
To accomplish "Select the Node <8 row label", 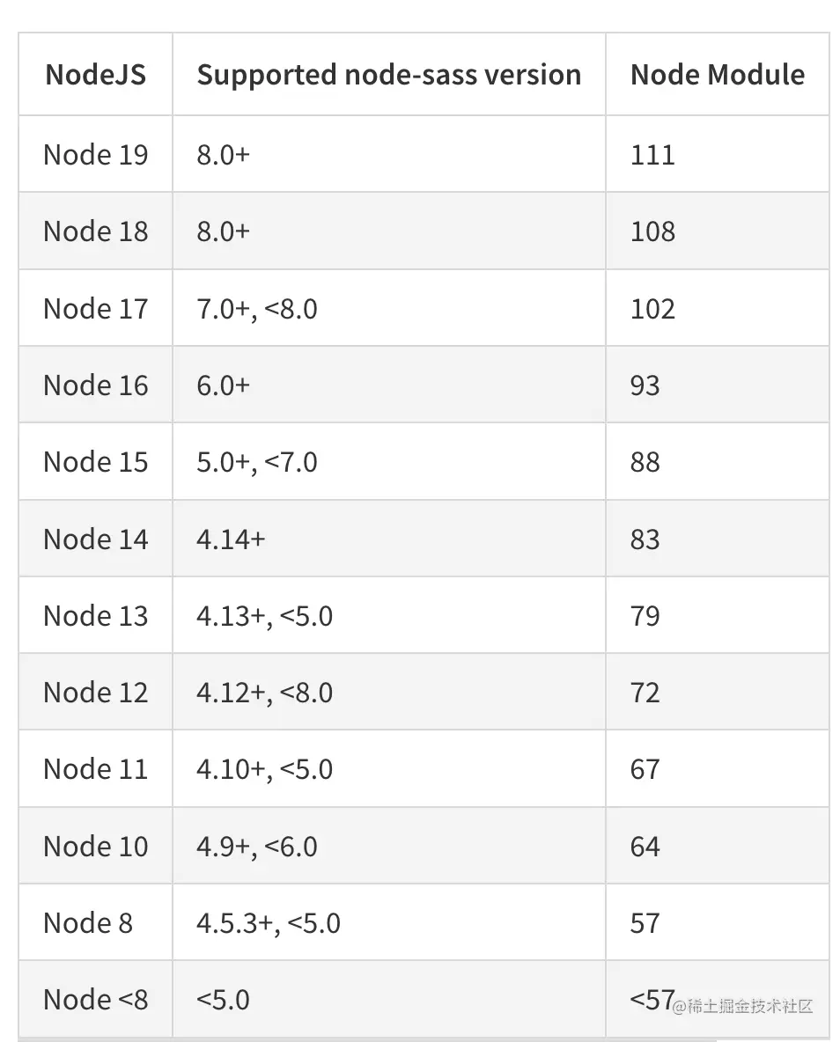I will pyautogui.click(x=95, y=1000).
